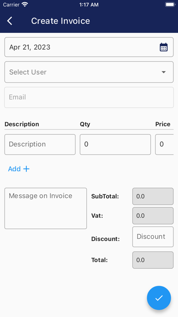This screenshot has height=317, width=178.
Task: Expand the Select User dropdown arrow
Action: point(163,72)
